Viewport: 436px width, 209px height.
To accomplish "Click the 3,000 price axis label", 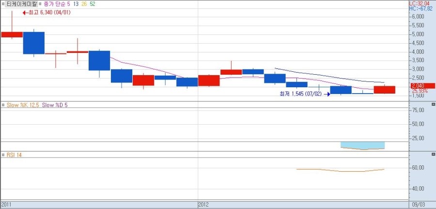I will [418, 69].
